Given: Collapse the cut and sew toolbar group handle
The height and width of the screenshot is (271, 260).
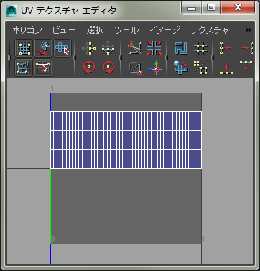Looking at the screenshot, I should point(120,58).
